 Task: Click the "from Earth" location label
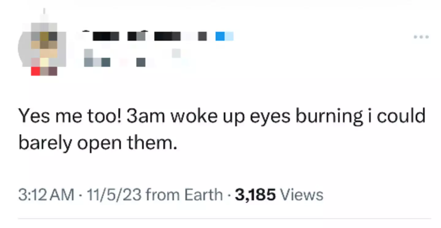[x=184, y=195]
